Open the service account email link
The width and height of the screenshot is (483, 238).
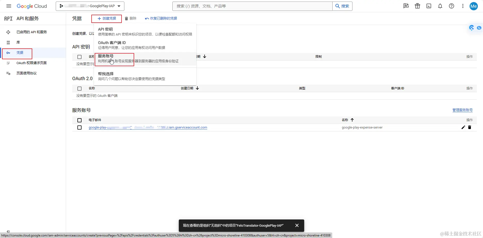148,127
